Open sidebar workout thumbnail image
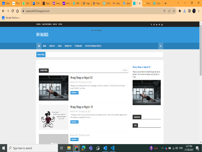The image size is (202, 152). [x=146, y=92]
